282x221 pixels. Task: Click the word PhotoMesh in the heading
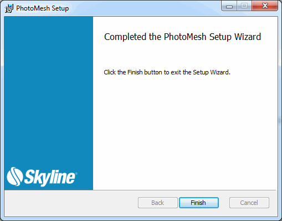(x=185, y=37)
